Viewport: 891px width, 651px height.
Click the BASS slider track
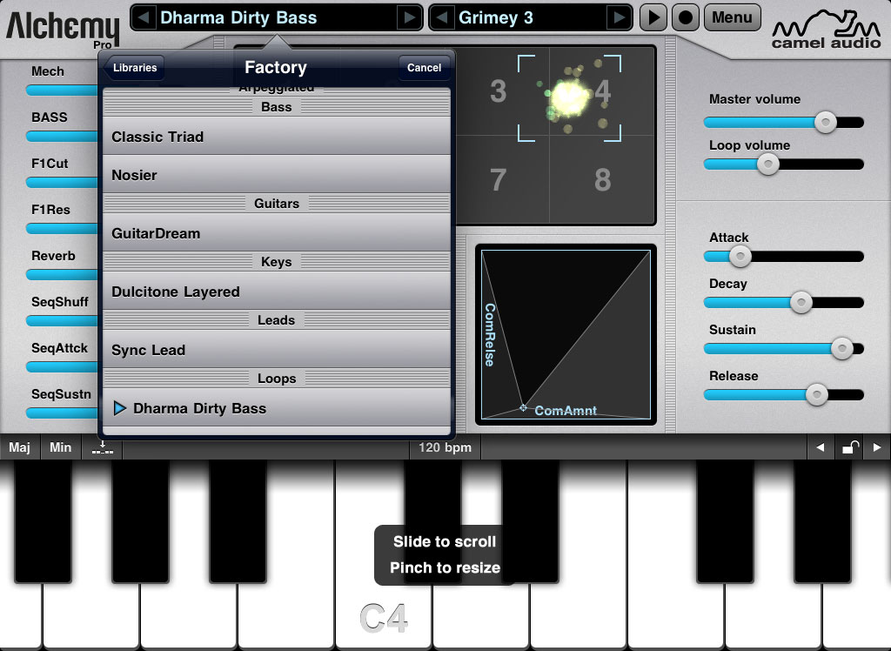point(63,136)
